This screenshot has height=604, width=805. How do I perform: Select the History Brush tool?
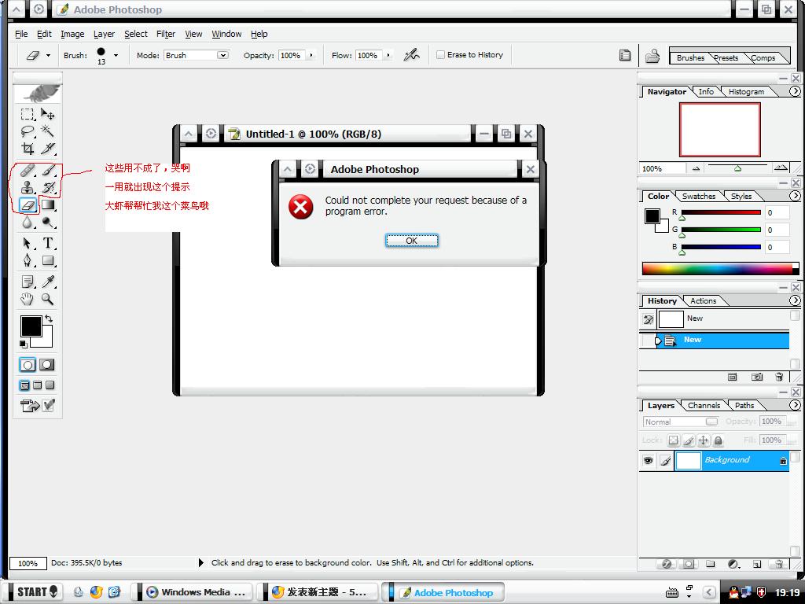coord(48,187)
